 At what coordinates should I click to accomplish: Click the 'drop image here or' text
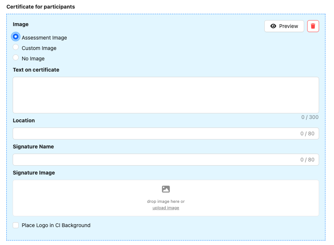(x=166, y=201)
